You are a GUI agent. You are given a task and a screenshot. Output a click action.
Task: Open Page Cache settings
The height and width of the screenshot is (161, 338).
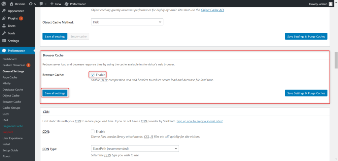[x=10, y=77]
